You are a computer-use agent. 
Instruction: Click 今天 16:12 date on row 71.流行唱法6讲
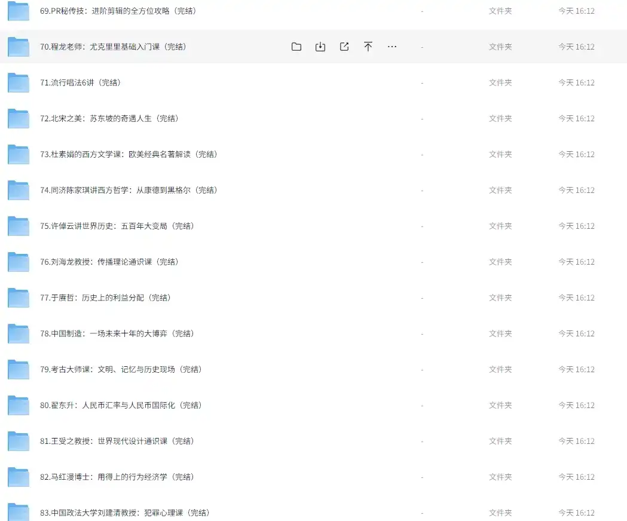(576, 83)
